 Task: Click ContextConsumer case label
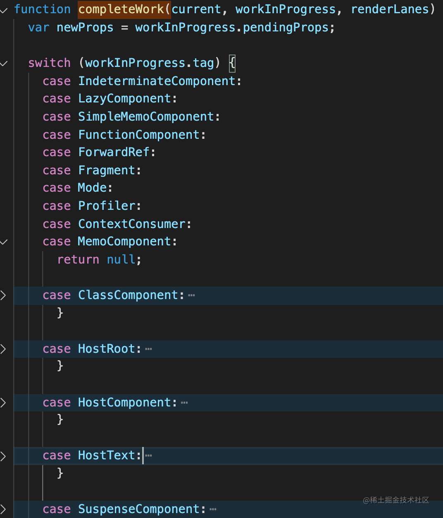(132, 224)
